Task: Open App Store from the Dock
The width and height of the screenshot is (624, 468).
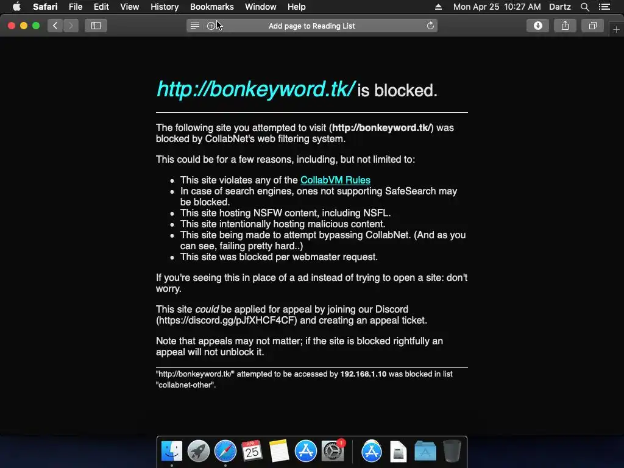Action: point(306,452)
